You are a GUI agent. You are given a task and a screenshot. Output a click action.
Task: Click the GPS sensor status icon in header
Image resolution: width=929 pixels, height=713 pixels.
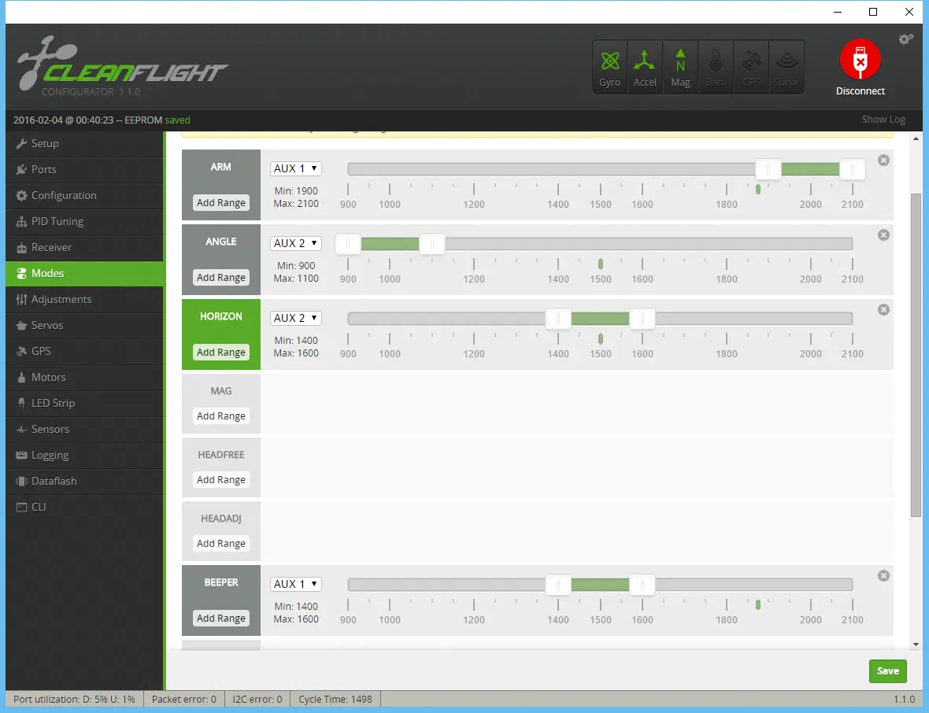751,67
